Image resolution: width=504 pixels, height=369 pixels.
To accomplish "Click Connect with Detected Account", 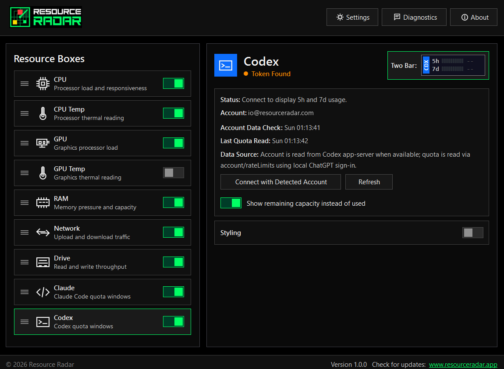I will (280, 182).
